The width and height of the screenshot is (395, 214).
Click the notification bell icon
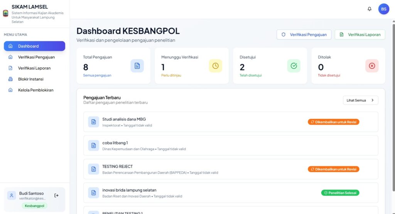(x=369, y=9)
